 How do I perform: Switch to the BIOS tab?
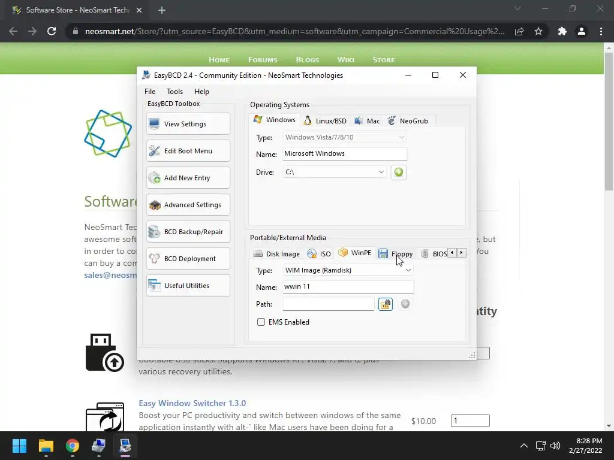434,254
